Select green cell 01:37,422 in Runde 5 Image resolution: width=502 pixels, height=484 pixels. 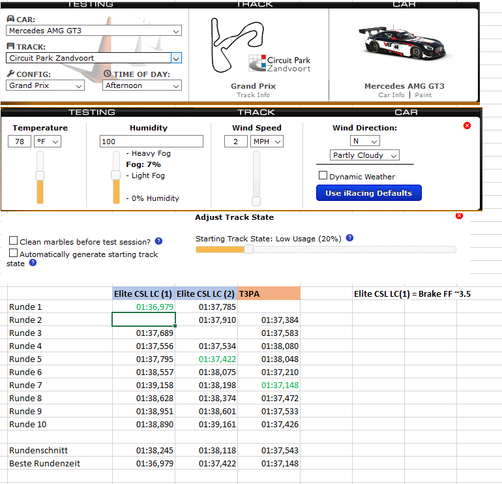tap(206, 359)
